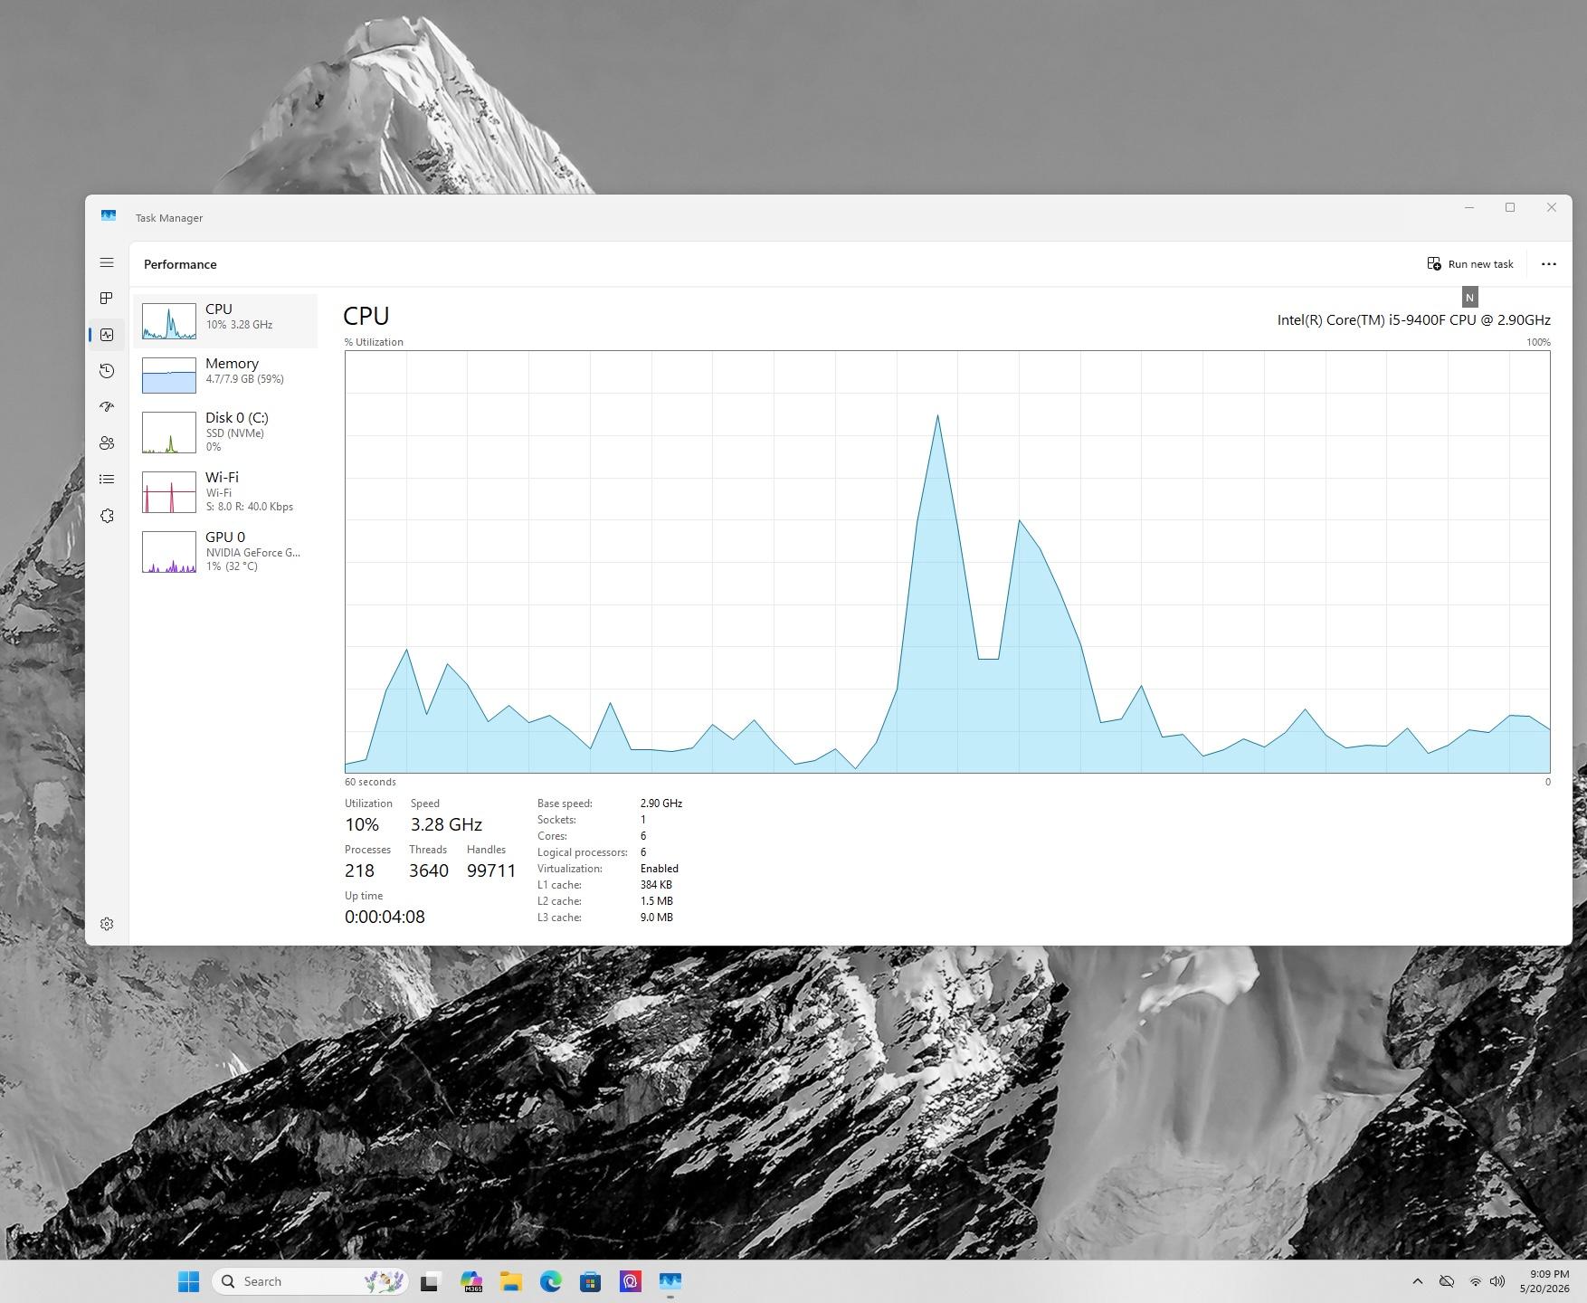Select the Performance icon in sidebar
The image size is (1587, 1303).
(107, 335)
